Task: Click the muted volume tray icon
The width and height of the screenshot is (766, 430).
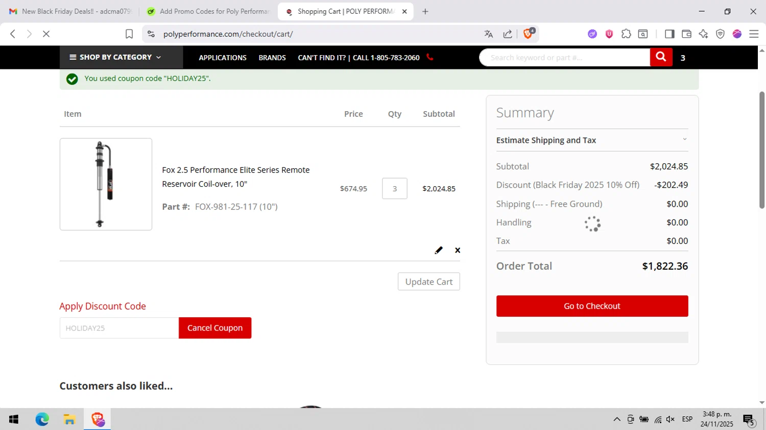Action: (x=671, y=419)
